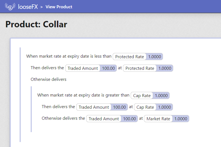221x147 pixels.
Task: Click the Protected Rate label in the first condition
Action: tap(130, 57)
